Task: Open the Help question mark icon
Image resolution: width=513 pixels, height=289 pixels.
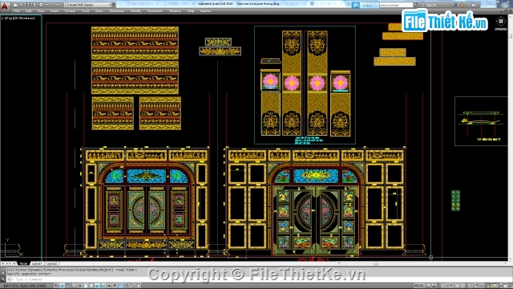Action: [474, 5]
